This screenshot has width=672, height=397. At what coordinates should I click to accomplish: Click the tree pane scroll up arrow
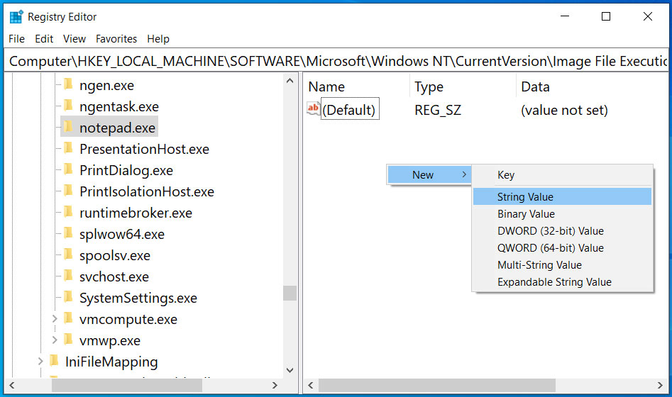(x=290, y=81)
